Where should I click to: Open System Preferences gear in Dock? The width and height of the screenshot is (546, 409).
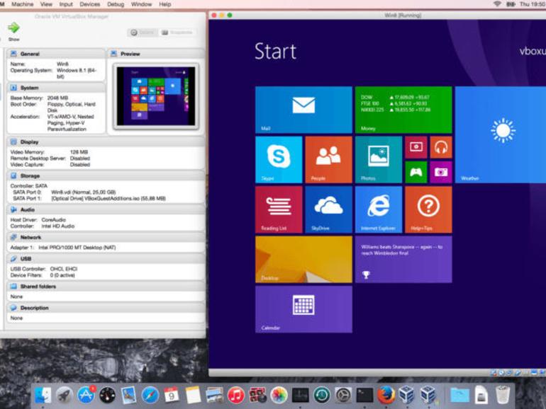[x=343, y=395]
